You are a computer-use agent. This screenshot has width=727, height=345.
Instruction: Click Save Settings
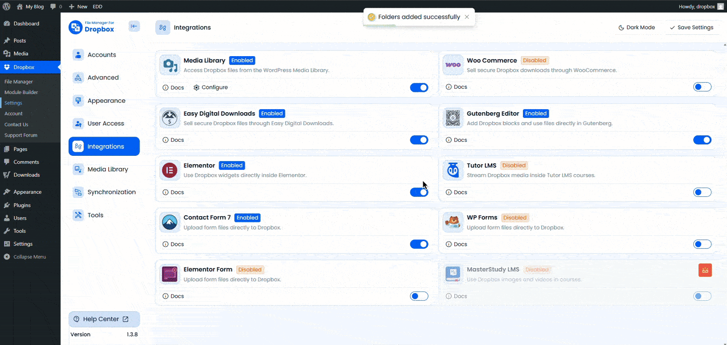point(693,27)
